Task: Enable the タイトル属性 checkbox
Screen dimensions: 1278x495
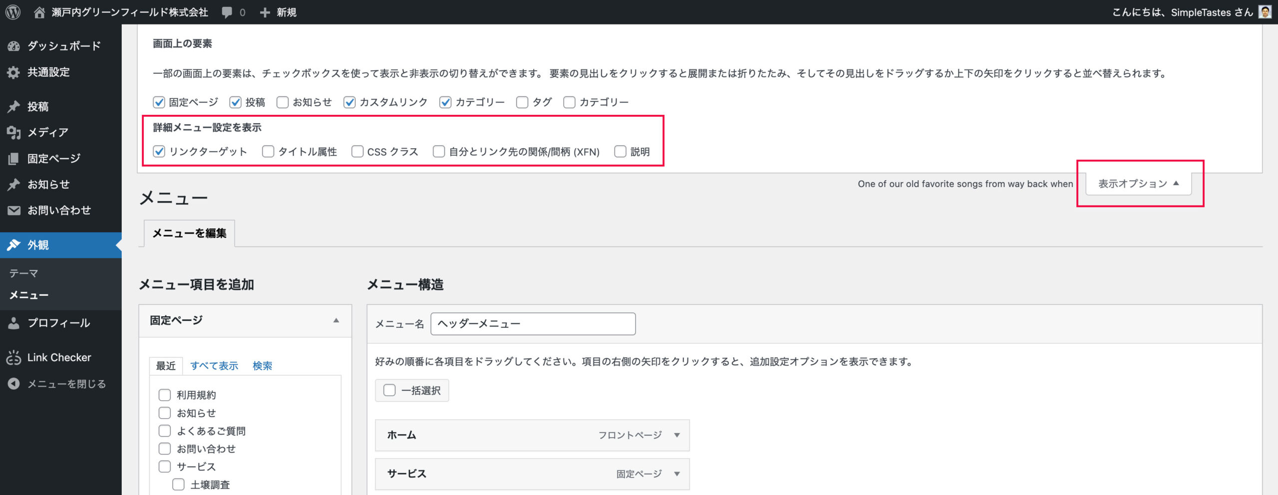Action: 268,151
